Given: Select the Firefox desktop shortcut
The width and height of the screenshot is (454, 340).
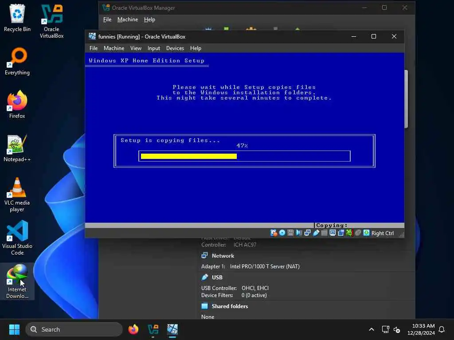Looking at the screenshot, I should click(17, 104).
